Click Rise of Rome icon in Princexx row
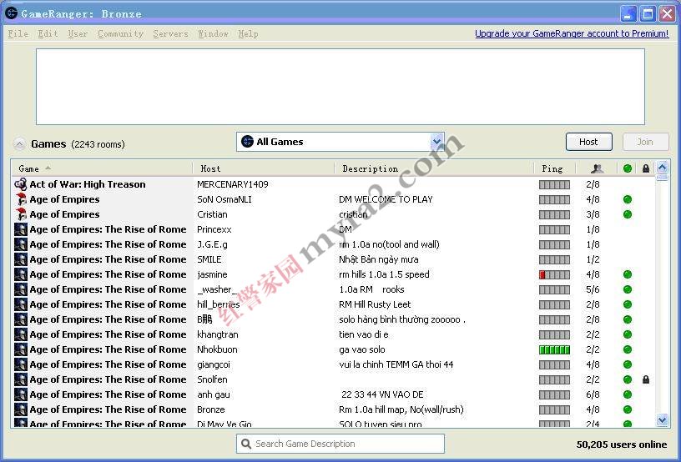The height and width of the screenshot is (462, 681). point(21,229)
